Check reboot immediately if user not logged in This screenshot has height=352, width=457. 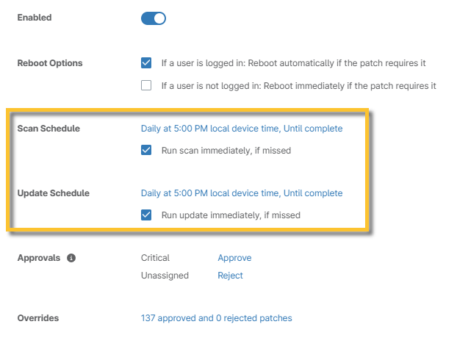146,86
